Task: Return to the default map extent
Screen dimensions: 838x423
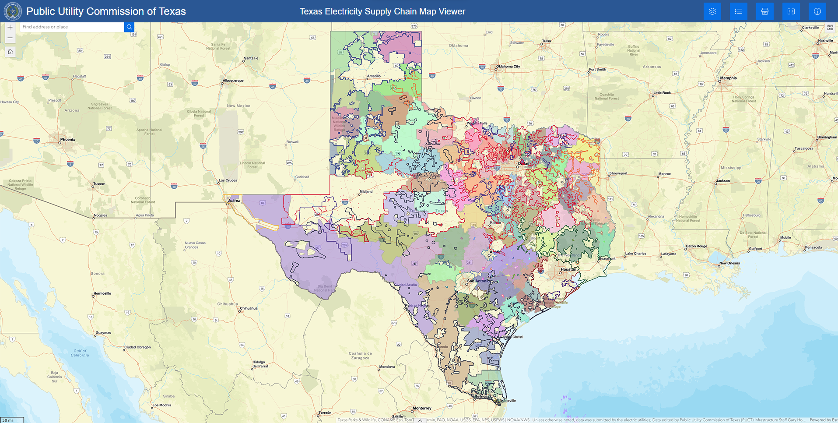Action: tap(10, 52)
